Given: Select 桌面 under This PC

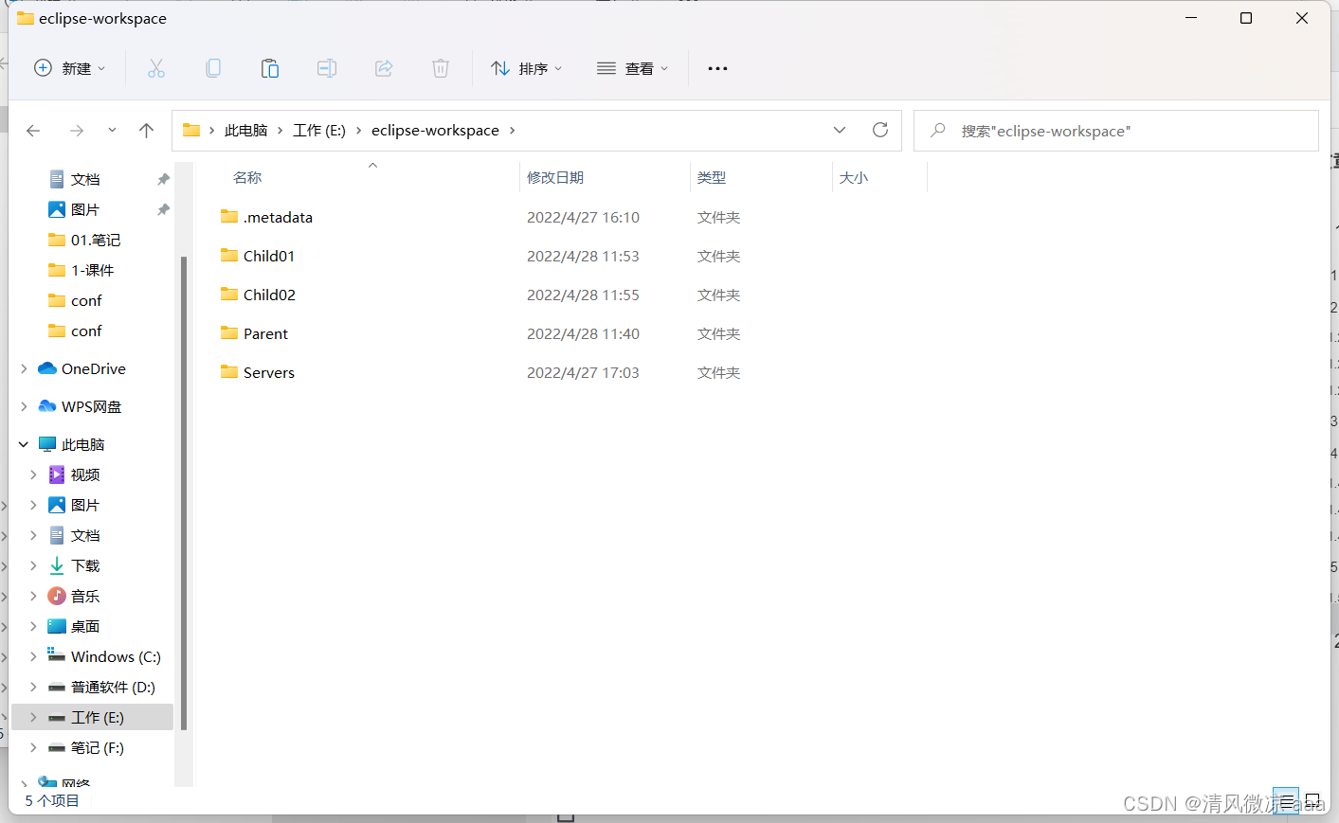Looking at the screenshot, I should pyautogui.click(x=85, y=626).
